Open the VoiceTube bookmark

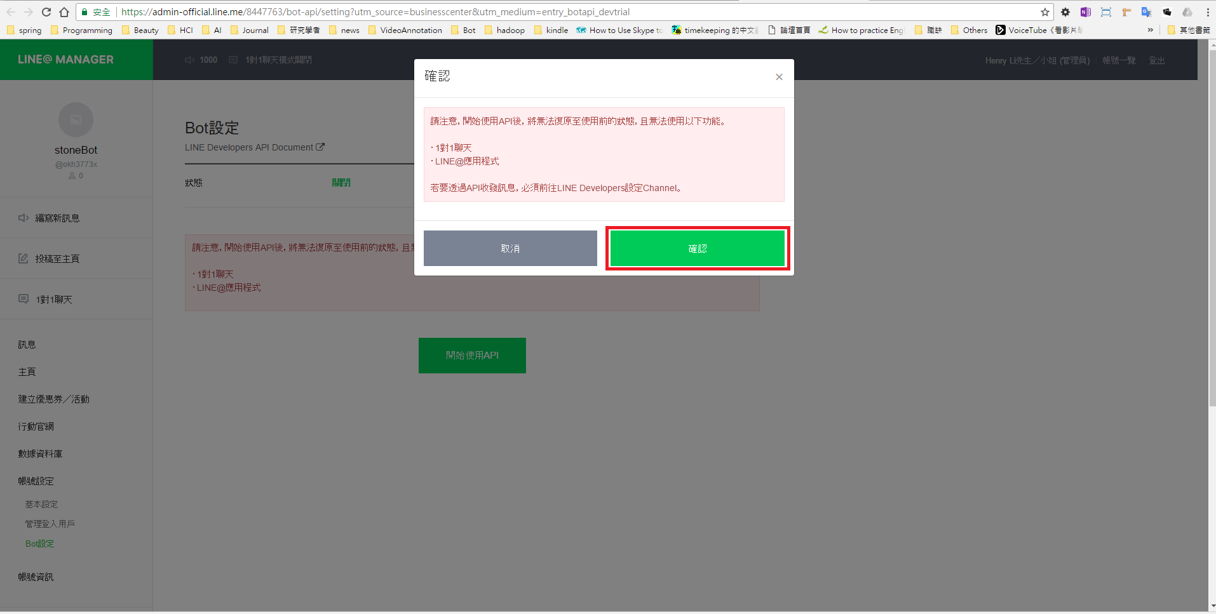point(1039,30)
